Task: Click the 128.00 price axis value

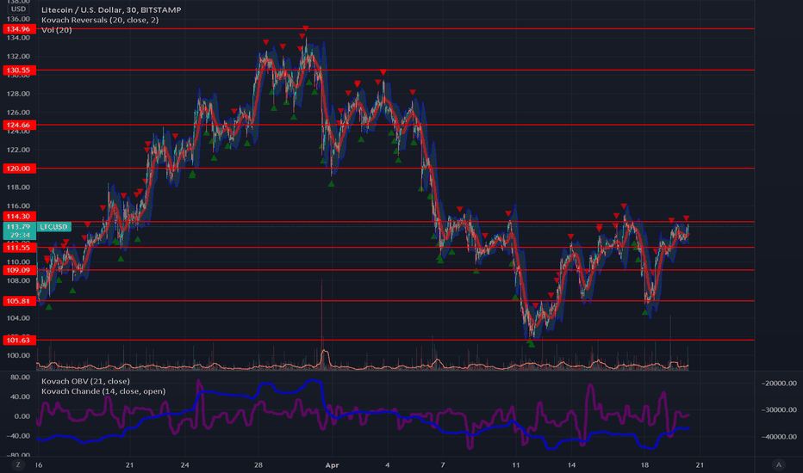Action: click(x=18, y=94)
